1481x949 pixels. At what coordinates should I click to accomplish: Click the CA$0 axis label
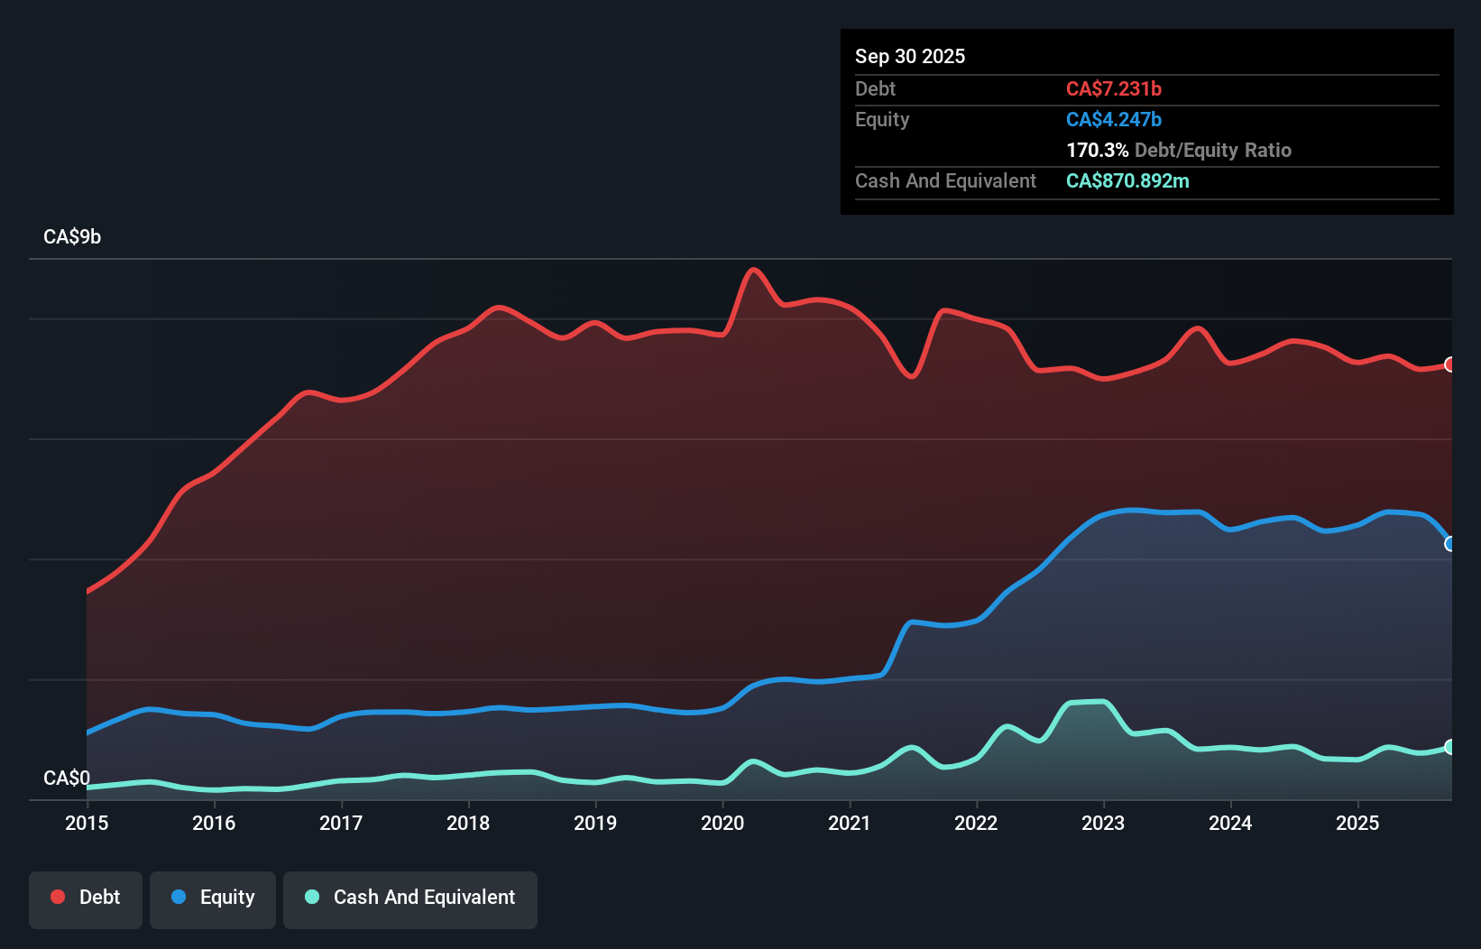tap(67, 778)
